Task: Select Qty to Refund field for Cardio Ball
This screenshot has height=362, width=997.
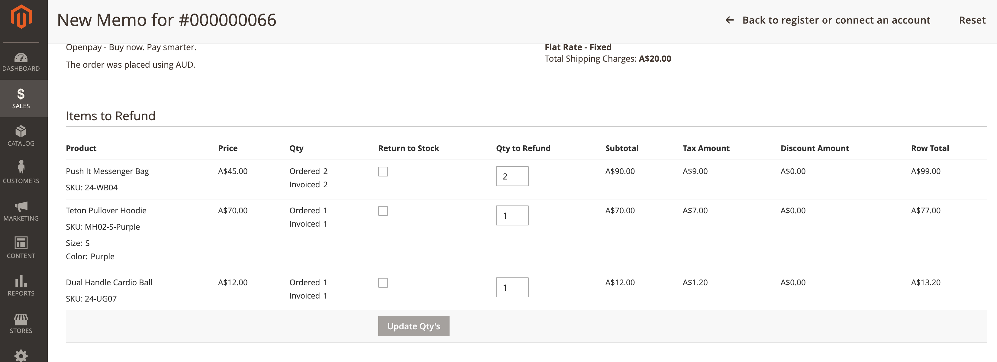Action: (512, 287)
